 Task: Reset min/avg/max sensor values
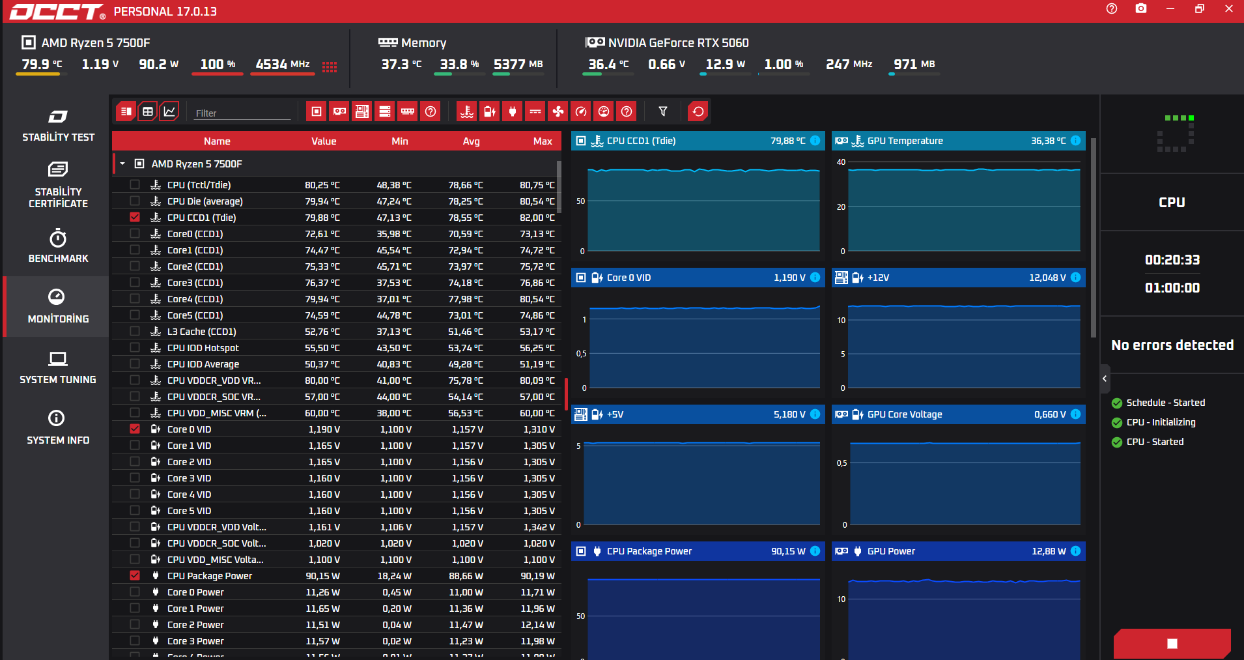[x=698, y=111]
